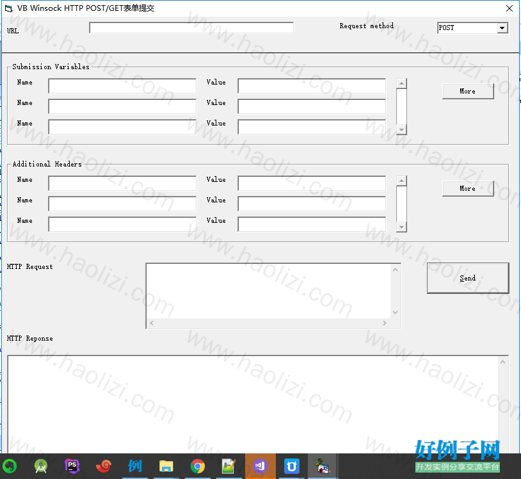The width and height of the screenshot is (521, 479).
Task: Click inside the HTTP Request text box
Action: click(x=268, y=291)
